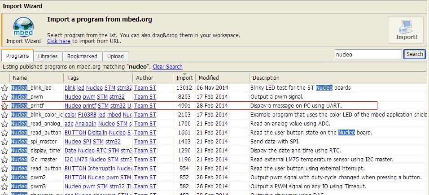This screenshot has width=429, height=195.
Task: Click the mbed Import Wizard globe icon
Action: [23, 27]
